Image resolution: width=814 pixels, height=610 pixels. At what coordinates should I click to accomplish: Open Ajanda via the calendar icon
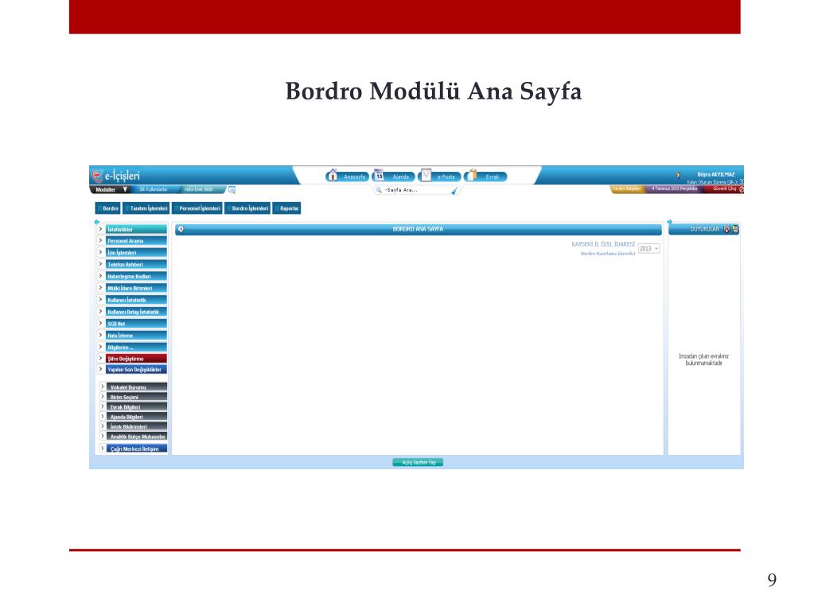[x=379, y=175]
